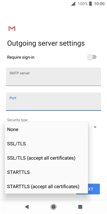This screenshot has height=214, width=107.
Task: Tap the battery icon in the status bar
Action: [90, 4]
